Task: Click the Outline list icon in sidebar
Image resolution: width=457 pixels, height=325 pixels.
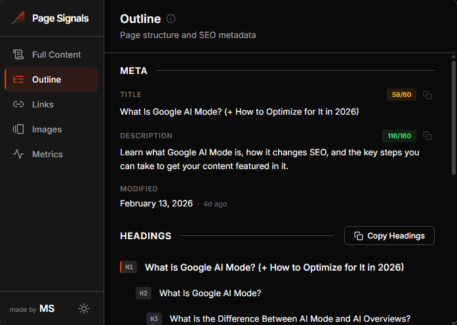Action: tap(18, 79)
